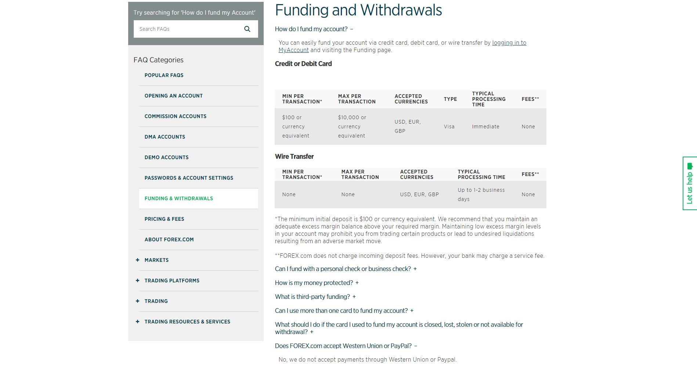Screen dimensions: 697x366
Task: Click the 'Credit or Debit Card' subheading
Action: (303, 64)
